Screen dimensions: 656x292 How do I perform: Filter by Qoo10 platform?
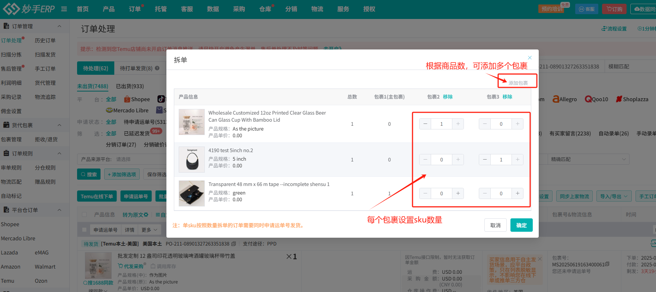(x=596, y=99)
